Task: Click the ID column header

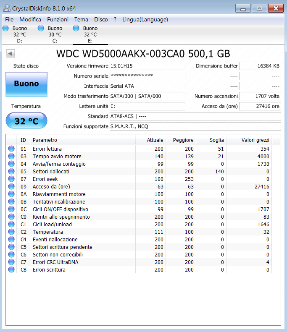Action: pyautogui.click(x=23, y=140)
